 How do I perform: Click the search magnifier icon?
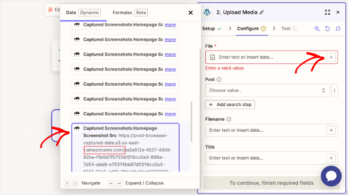point(338,29)
